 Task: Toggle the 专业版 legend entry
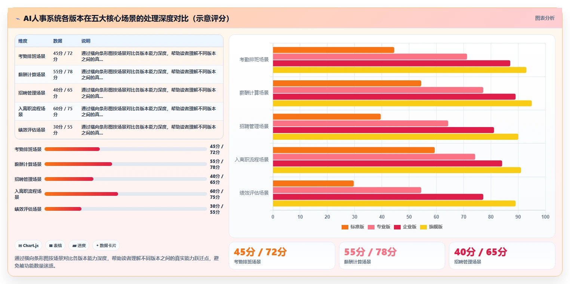pos(379,227)
